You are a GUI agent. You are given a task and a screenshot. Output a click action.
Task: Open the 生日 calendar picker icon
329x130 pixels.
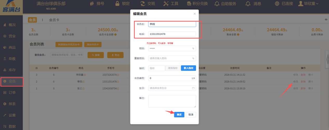point(193,88)
